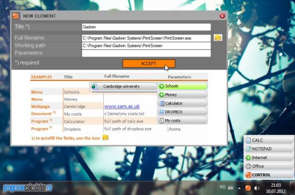295x195 pixels.
Task: Focus the Full filename input field
Action: pyautogui.click(x=146, y=38)
